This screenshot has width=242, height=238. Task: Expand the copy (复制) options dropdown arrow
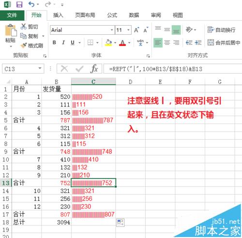coord(43,36)
